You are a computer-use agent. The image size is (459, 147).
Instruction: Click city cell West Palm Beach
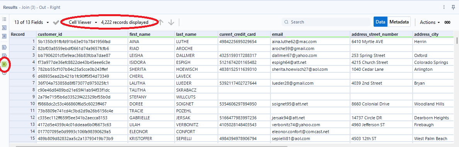tap(433, 139)
